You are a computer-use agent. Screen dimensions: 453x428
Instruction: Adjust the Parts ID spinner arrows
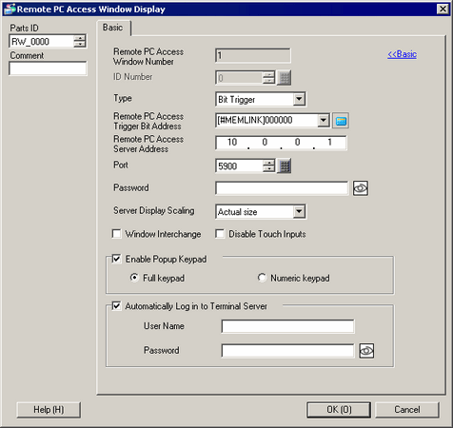pos(80,41)
